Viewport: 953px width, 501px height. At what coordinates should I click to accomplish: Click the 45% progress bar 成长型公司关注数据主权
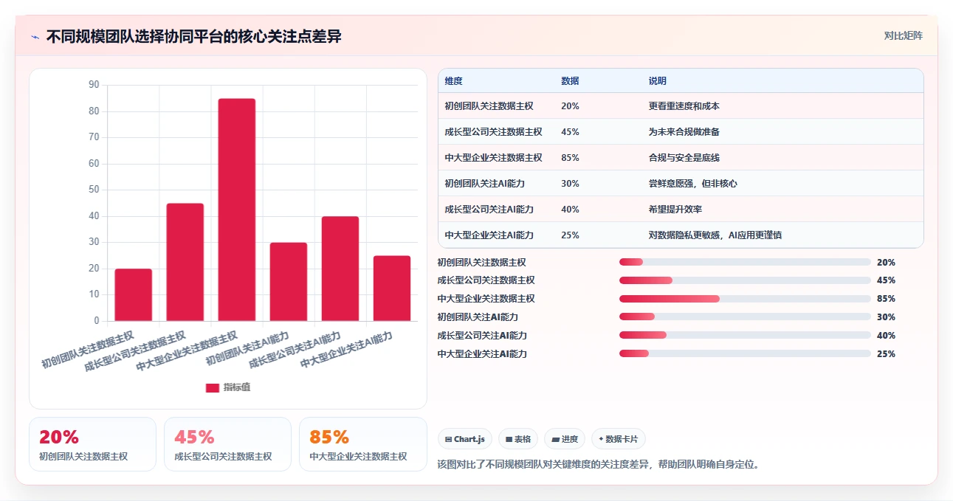coord(745,280)
